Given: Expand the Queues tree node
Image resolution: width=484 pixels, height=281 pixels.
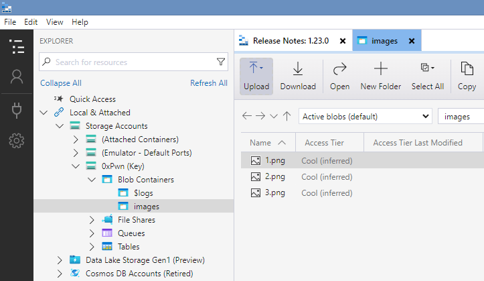Looking at the screenshot, I should 92,233.
